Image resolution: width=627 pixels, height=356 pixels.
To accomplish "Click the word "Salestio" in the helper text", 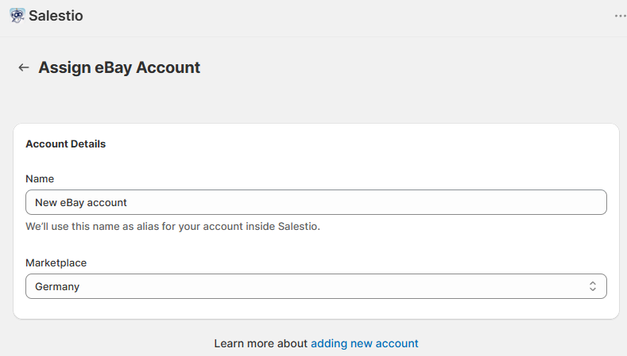I will coord(298,227).
